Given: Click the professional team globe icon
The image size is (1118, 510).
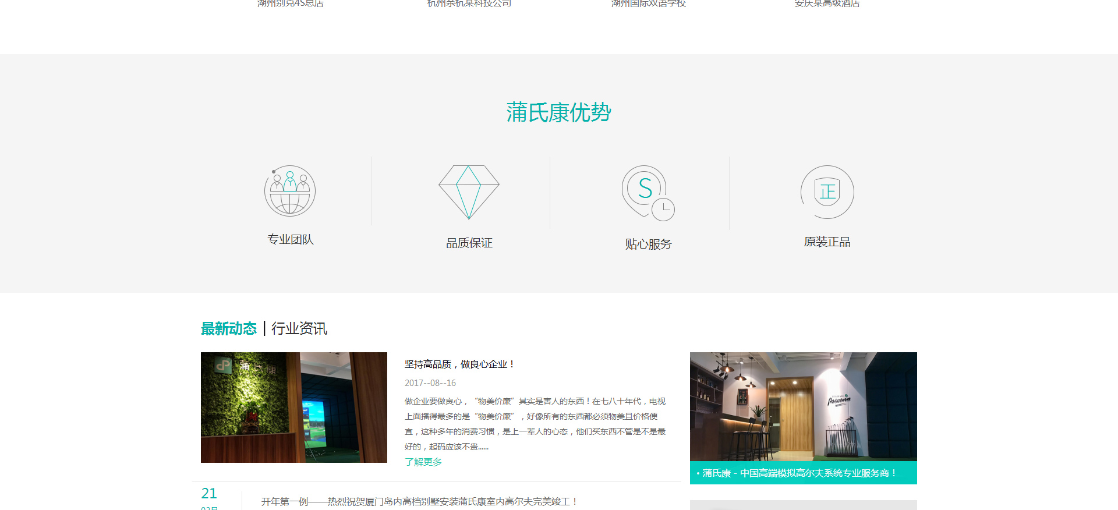Looking at the screenshot, I should (290, 191).
